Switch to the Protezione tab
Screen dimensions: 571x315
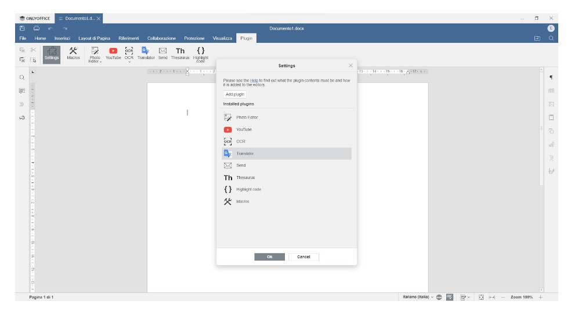pos(194,38)
